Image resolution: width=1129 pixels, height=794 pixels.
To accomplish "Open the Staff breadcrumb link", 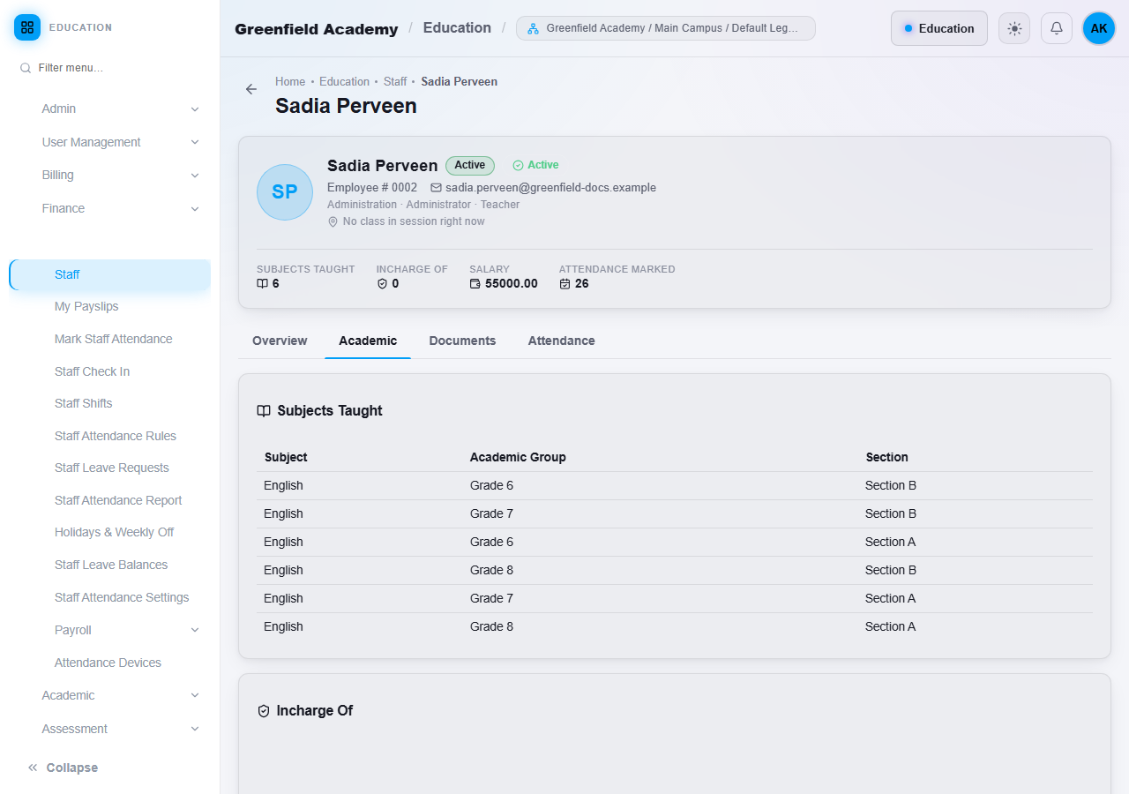I will pos(395,81).
